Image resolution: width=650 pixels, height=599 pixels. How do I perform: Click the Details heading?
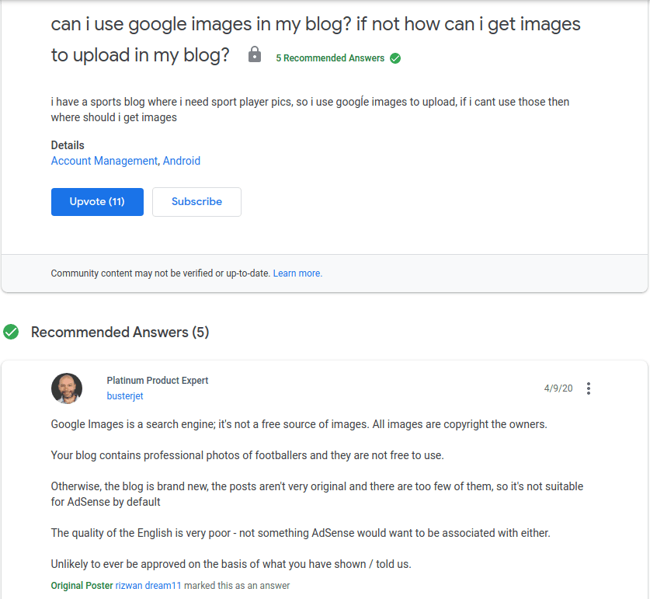tap(68, 145)
